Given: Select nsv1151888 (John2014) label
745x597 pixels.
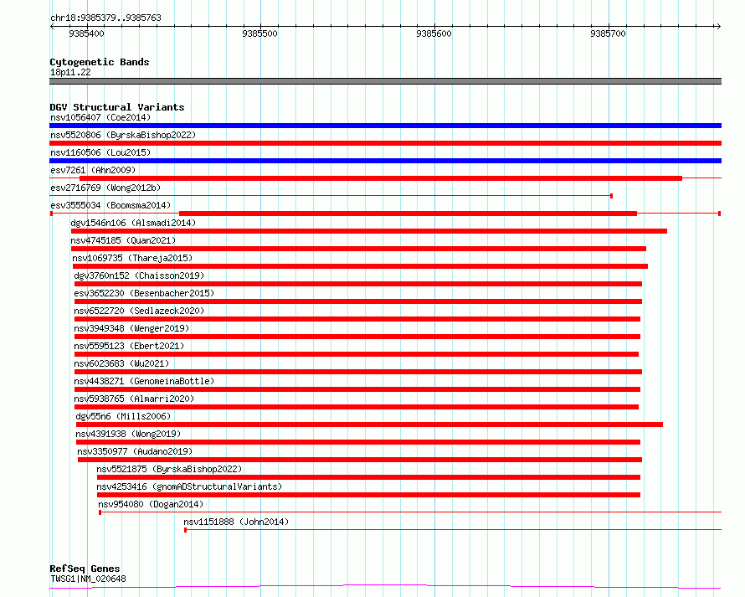Looking at the screenshot, I should 236,522.
